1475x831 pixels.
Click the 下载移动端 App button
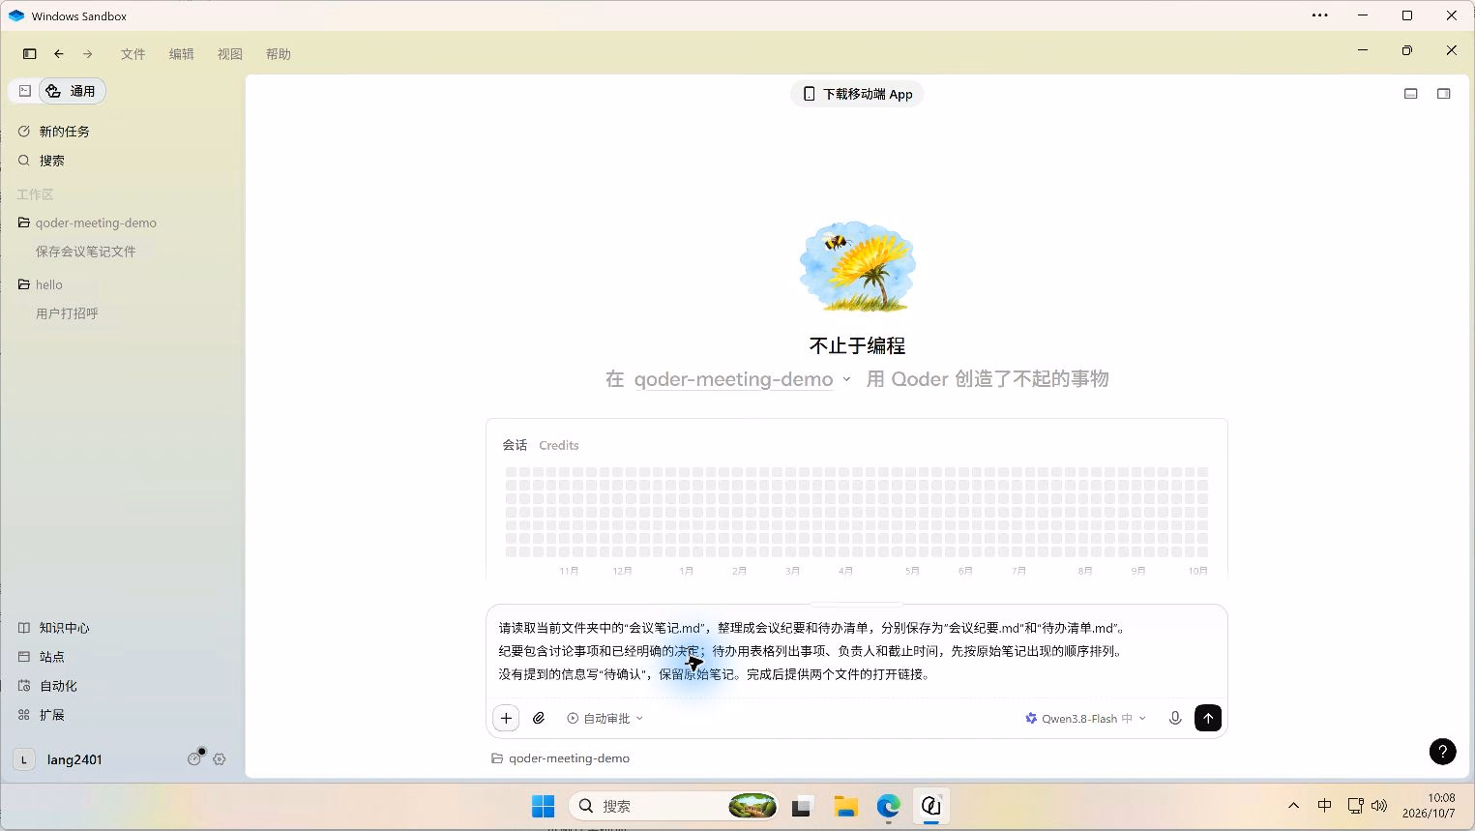click(857, 94)
